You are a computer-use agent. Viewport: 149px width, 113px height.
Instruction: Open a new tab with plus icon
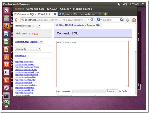pyautogui.click(x=106, y=14)
